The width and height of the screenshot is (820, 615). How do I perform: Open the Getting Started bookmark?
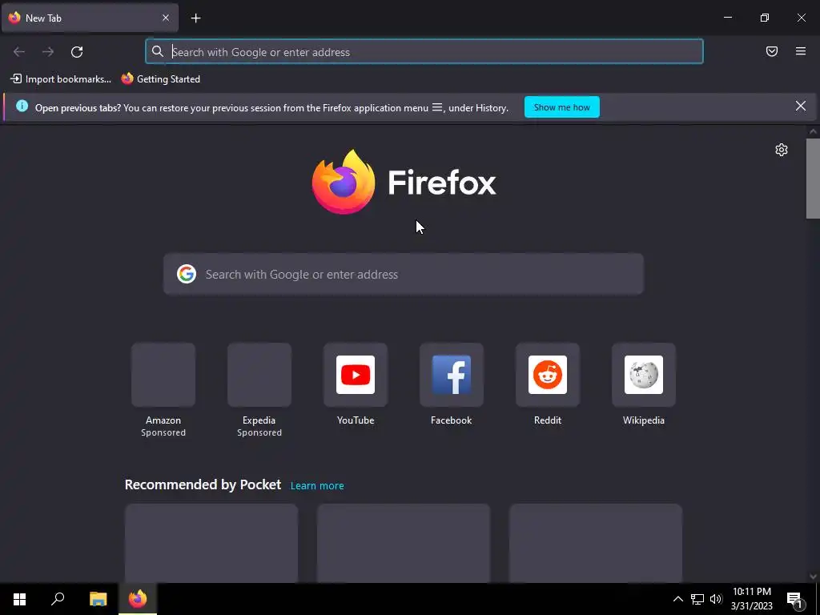160,79
